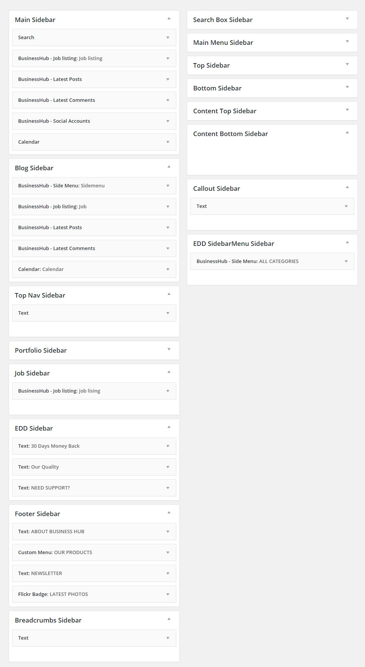
Task: Collapse the Content Bottom Sidebar arrow
Action: [x=347, y=133]
